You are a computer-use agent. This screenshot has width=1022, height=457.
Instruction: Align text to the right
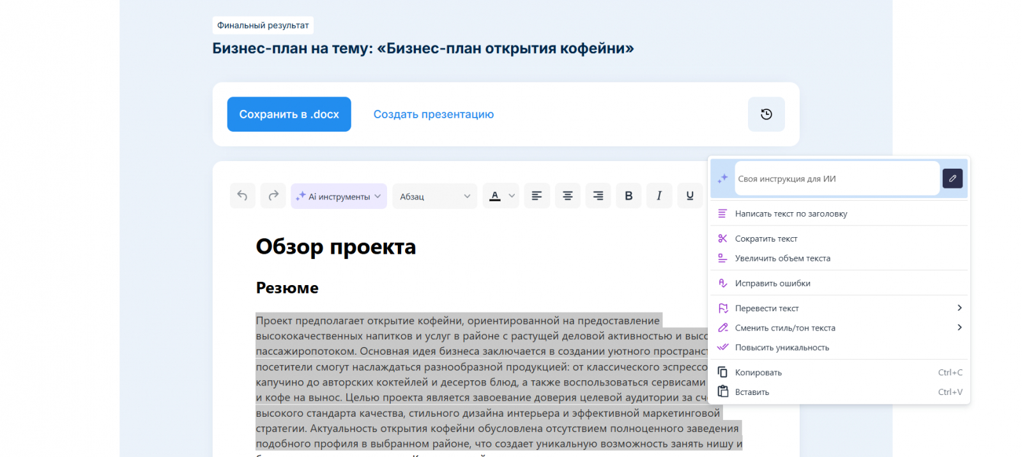(598, 196)
